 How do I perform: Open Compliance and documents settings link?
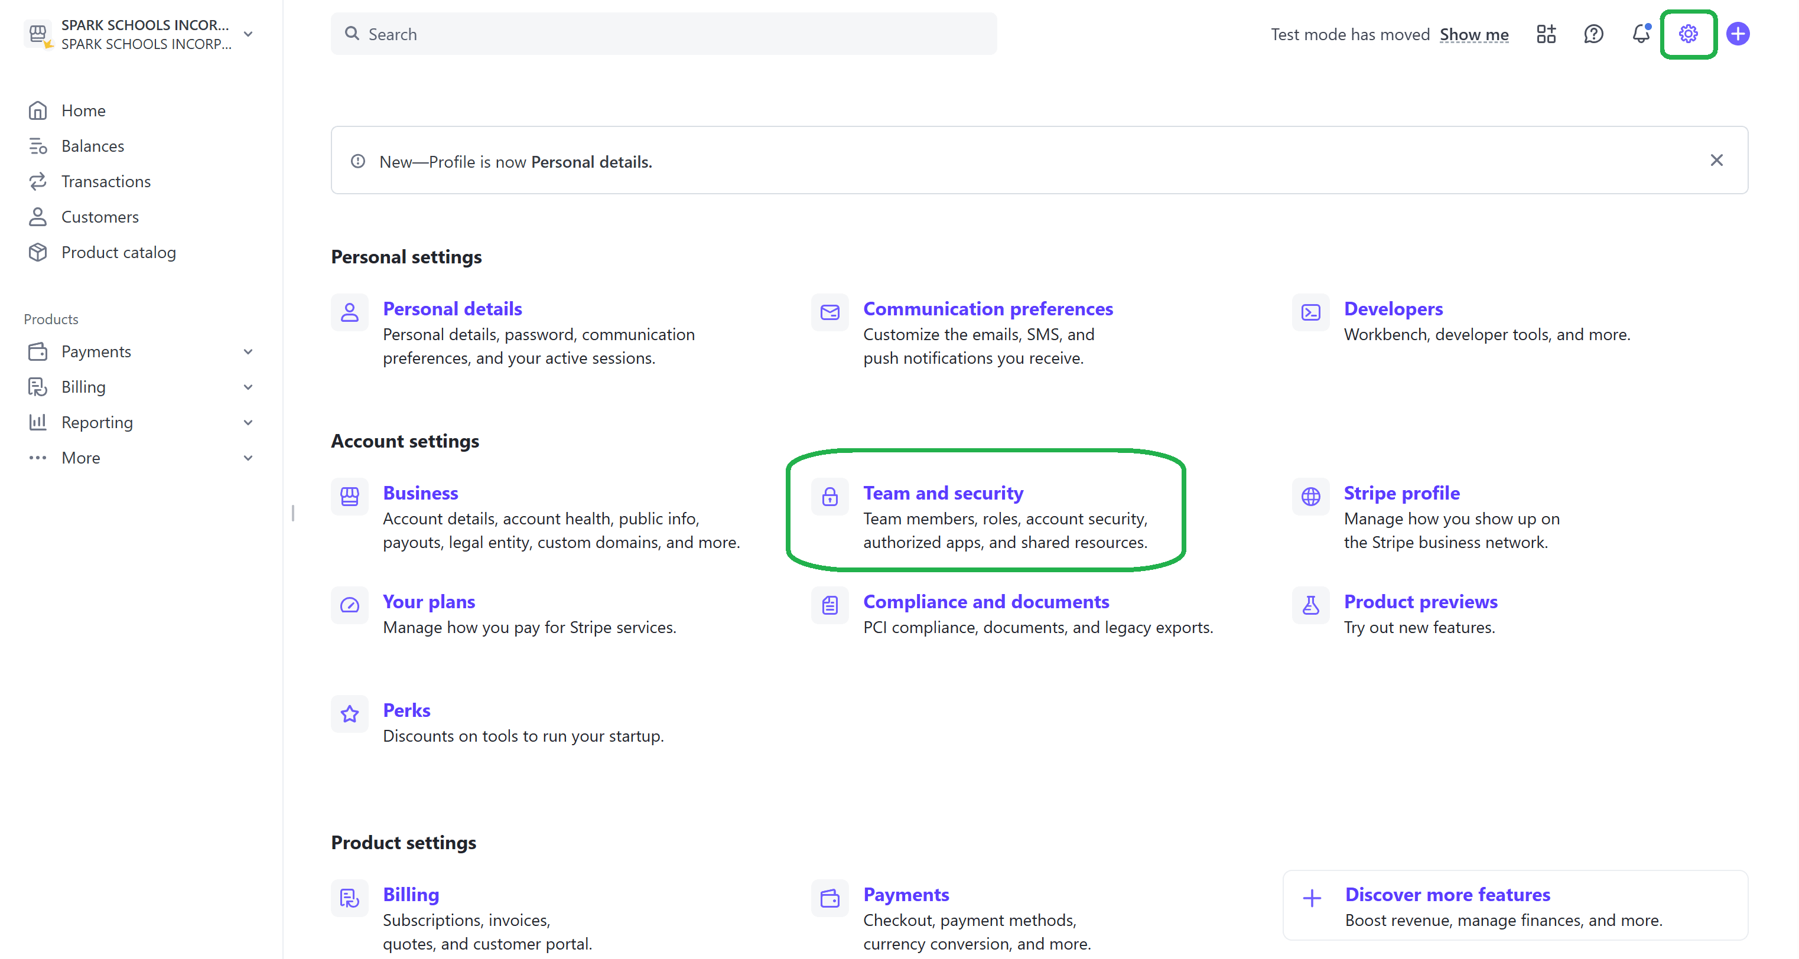coord(985,601)
